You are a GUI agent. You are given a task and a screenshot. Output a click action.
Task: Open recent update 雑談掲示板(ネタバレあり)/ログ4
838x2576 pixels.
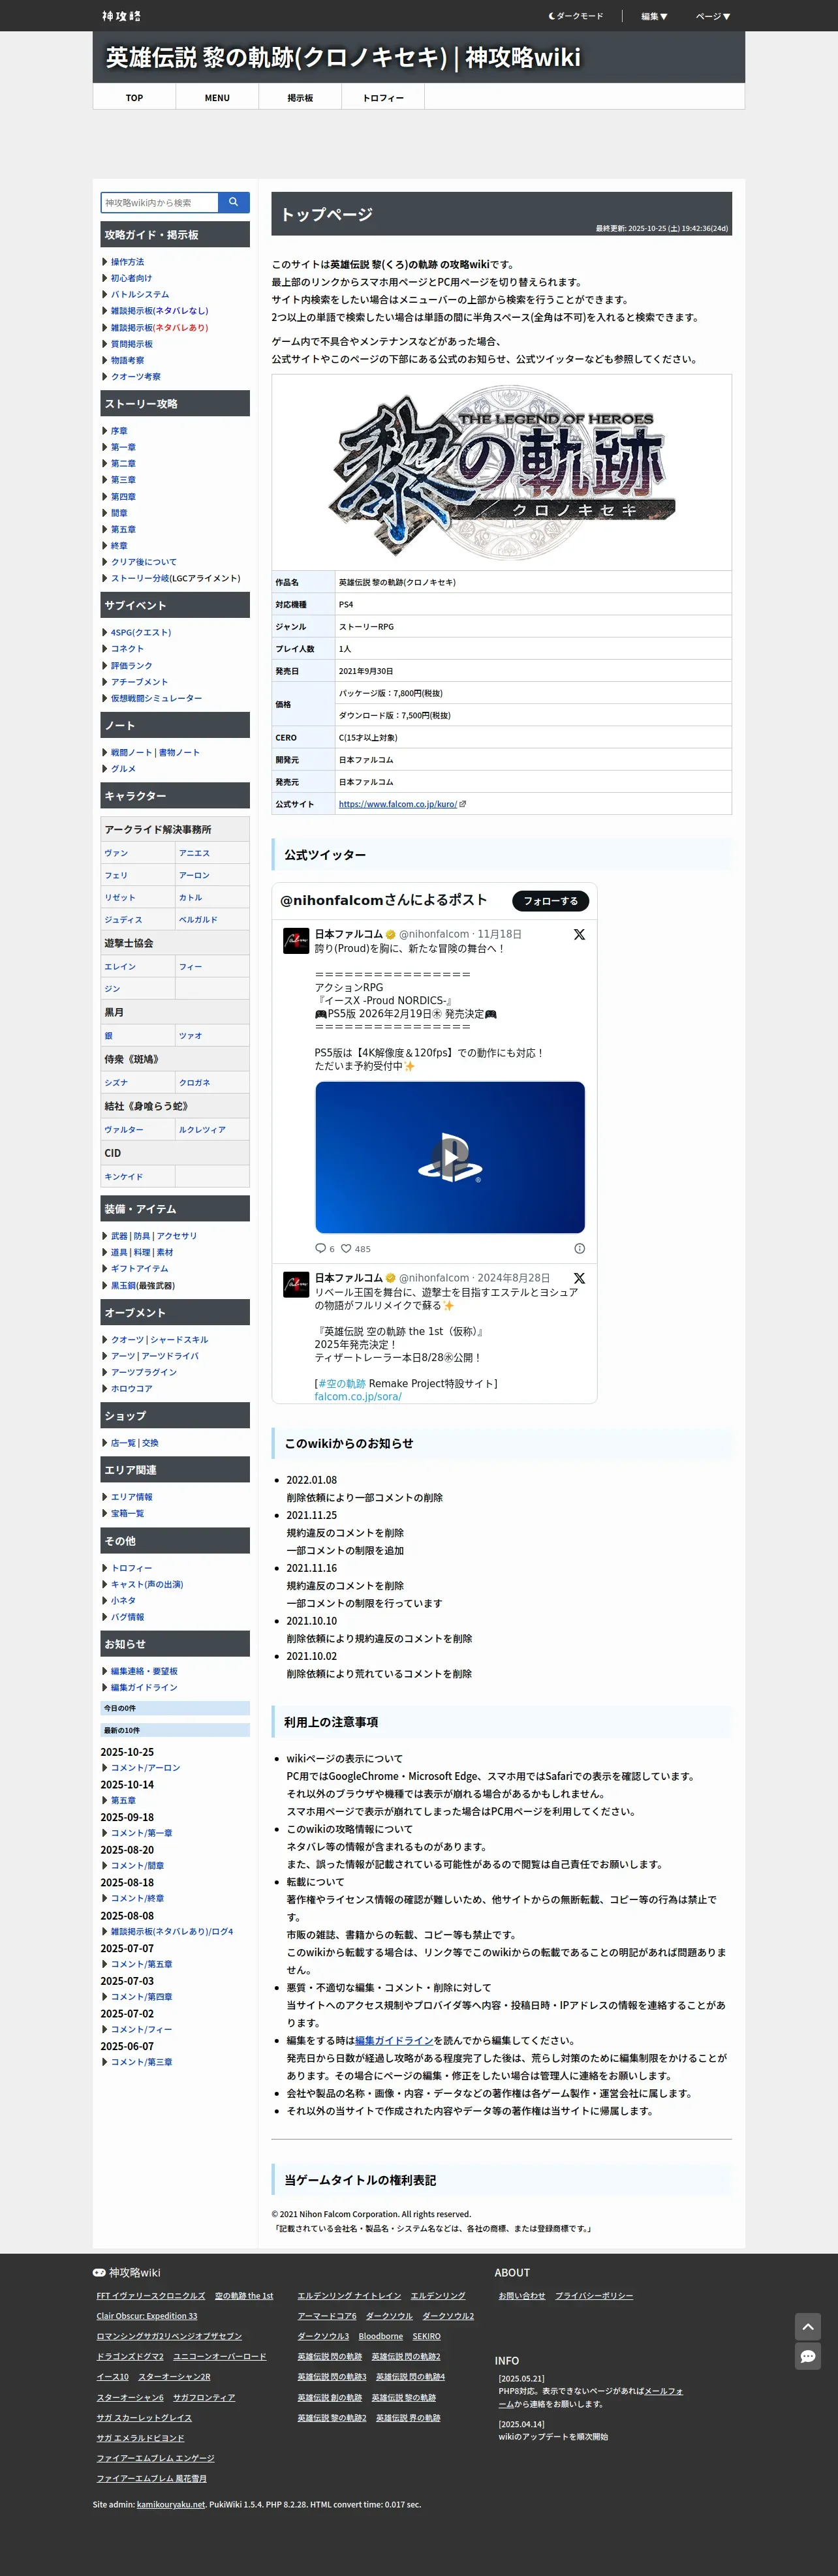[172, 1932]
